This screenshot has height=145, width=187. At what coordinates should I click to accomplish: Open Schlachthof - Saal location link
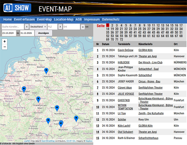[148, 69]
